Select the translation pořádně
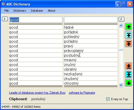 click(91, 32)
